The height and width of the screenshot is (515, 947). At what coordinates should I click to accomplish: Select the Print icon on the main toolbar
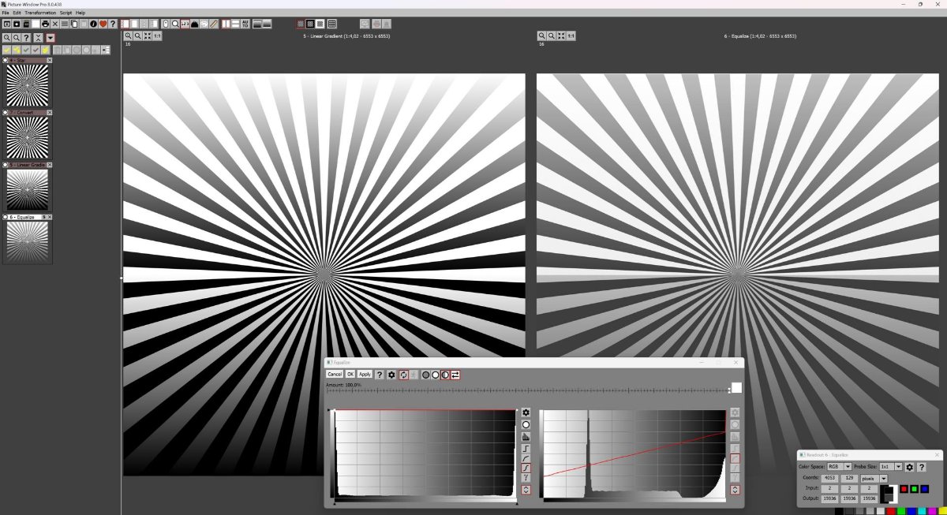click(45, 24)
